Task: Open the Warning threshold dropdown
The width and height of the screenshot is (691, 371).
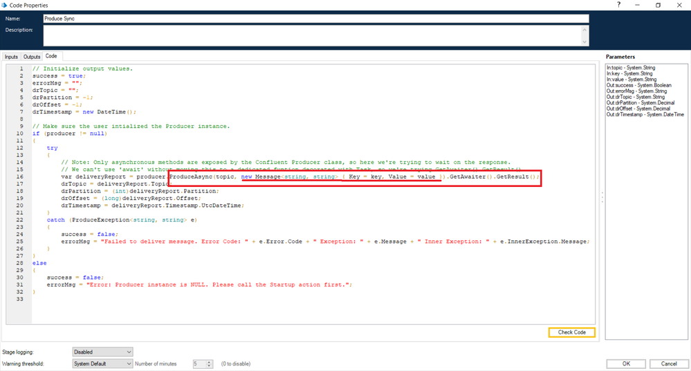Action: click(102, 363)
